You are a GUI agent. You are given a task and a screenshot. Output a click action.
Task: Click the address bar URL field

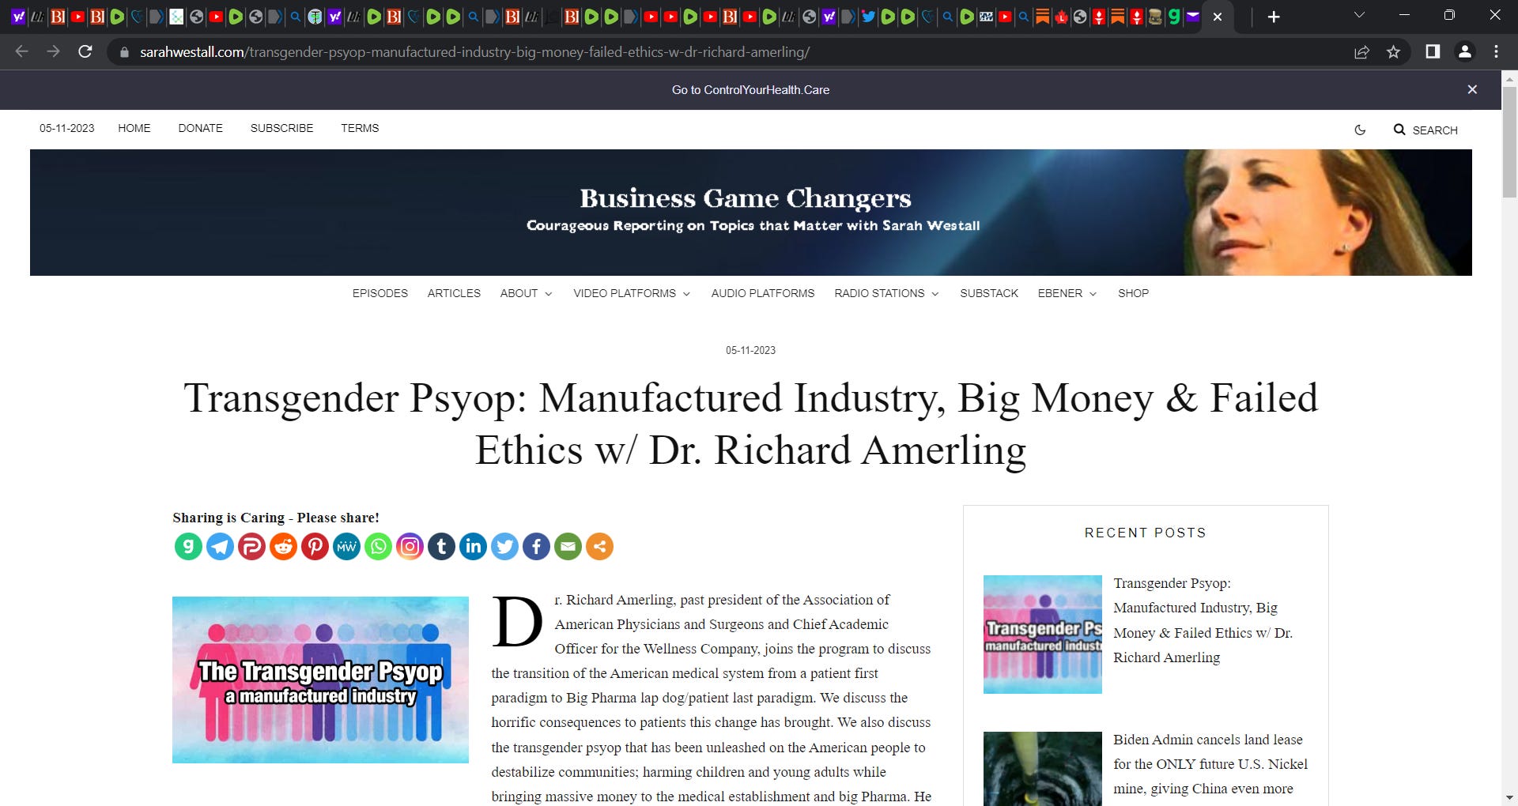[x=727, y=52]
